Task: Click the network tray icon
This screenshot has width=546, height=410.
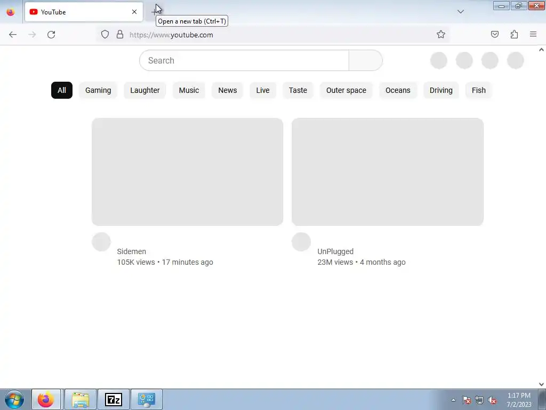Action: pyautogui.click(x=479, y=400)
